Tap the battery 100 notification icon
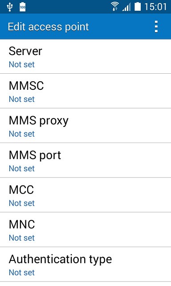This screenshot has height=286, width=171. [x=23, y=7]
